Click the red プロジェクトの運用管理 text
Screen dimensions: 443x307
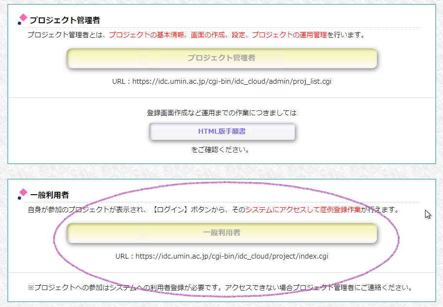tap(289, 35)
